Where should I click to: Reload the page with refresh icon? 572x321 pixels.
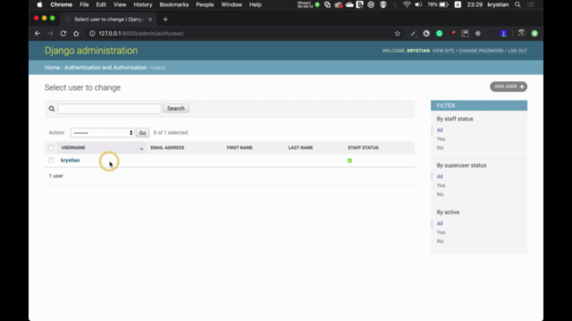(x=63, y=34)
